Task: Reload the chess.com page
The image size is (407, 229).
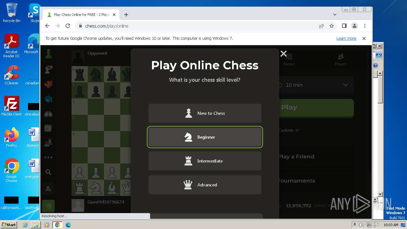Action: 68,26
